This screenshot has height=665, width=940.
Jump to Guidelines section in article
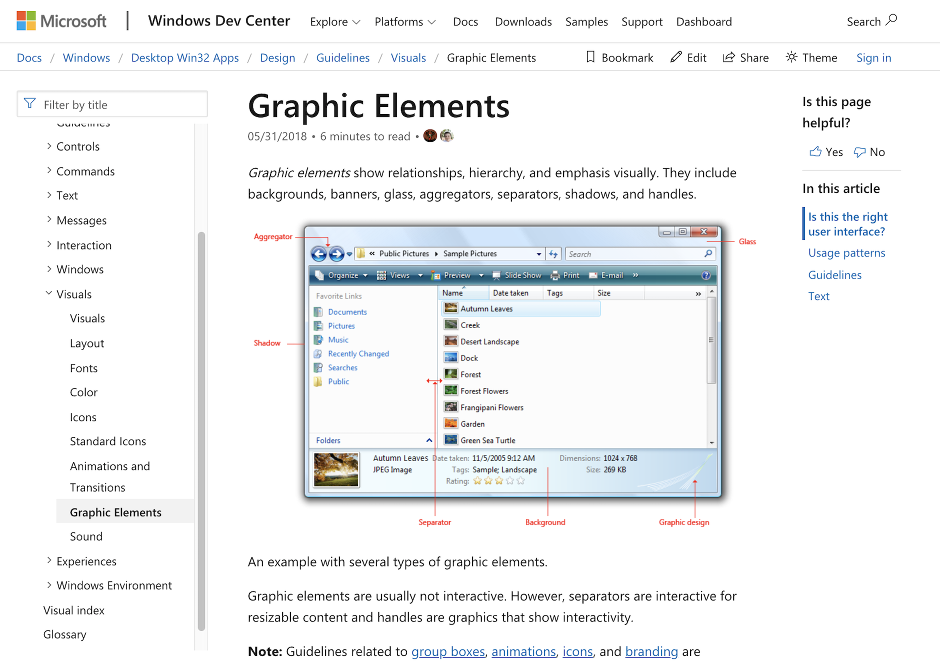pyautogui.click(x=835, y=275)
